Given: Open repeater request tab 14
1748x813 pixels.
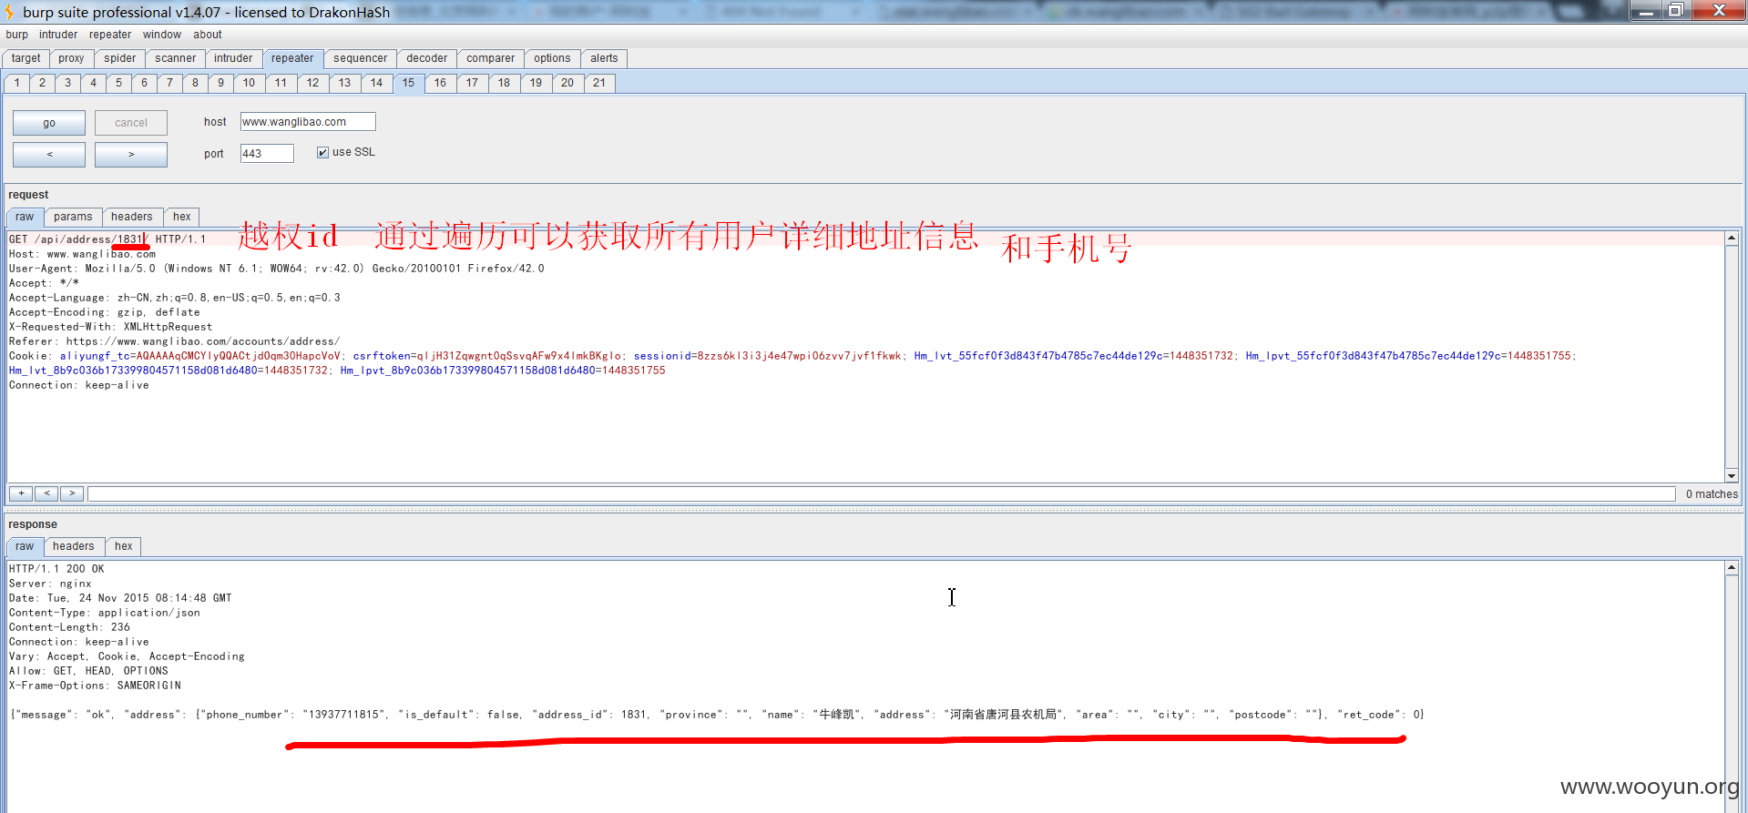Looking at the screenshot, I should pyautogui.click(x=376, y=83).
